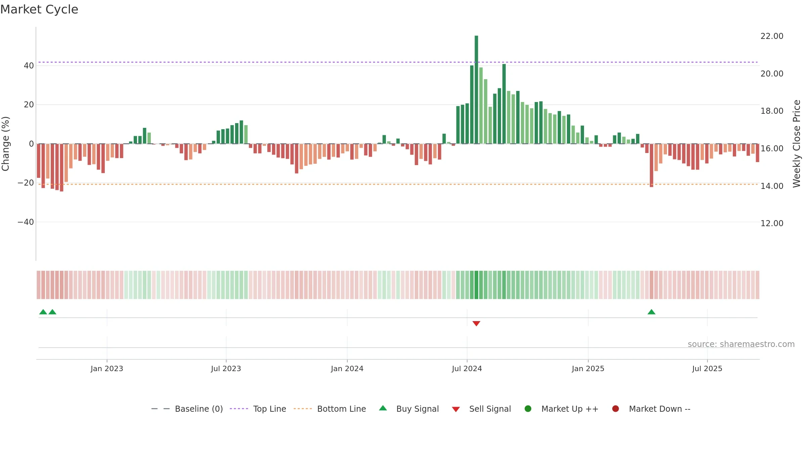Click the orange dotted Bottom Line legend sample
This screenshot has width=806, height=453.
tap(303, 409)
